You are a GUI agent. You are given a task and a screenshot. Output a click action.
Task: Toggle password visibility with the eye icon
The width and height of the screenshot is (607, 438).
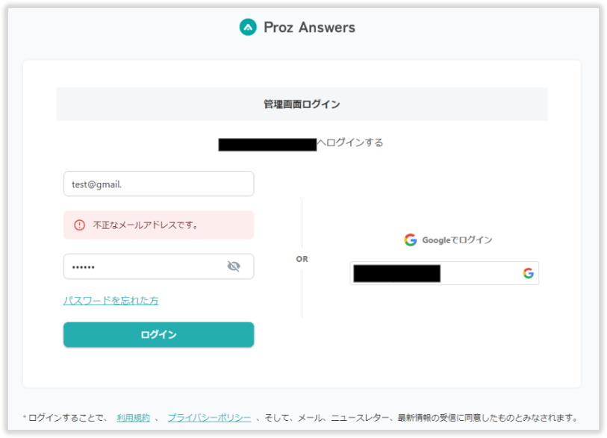pyautogui.click(x=234, y=266)
